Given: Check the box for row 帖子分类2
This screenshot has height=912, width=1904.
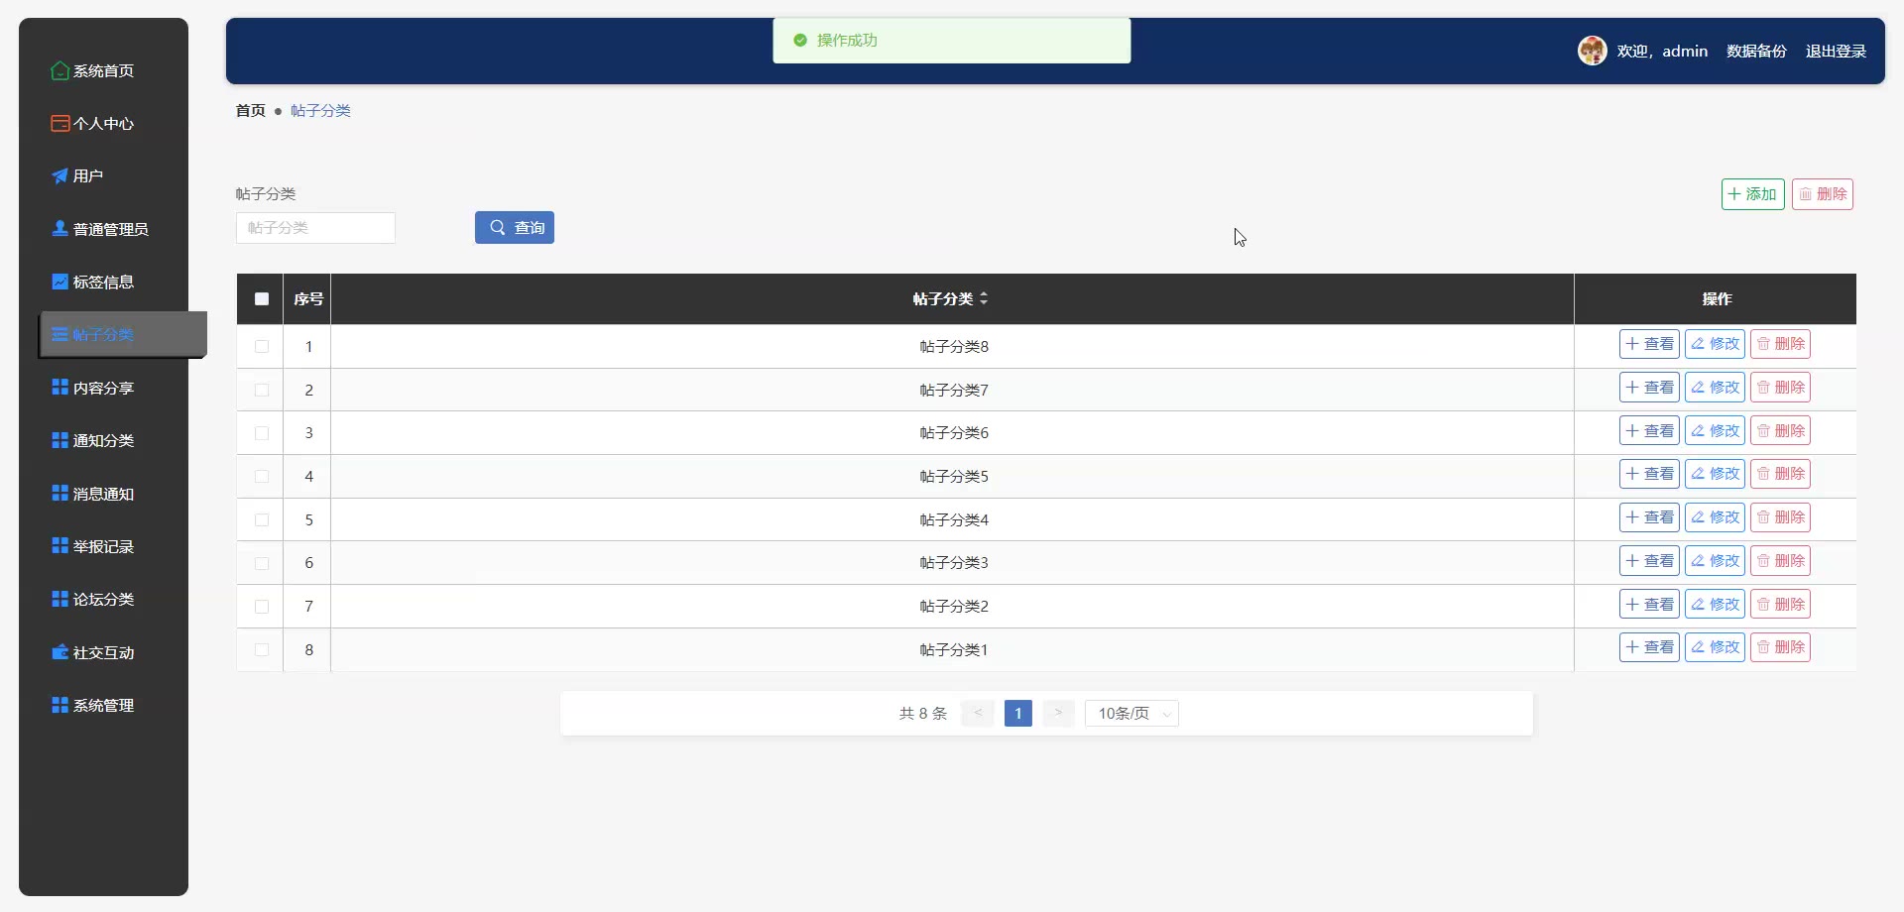Looking at the screenshot, I should tap(262, 606).
